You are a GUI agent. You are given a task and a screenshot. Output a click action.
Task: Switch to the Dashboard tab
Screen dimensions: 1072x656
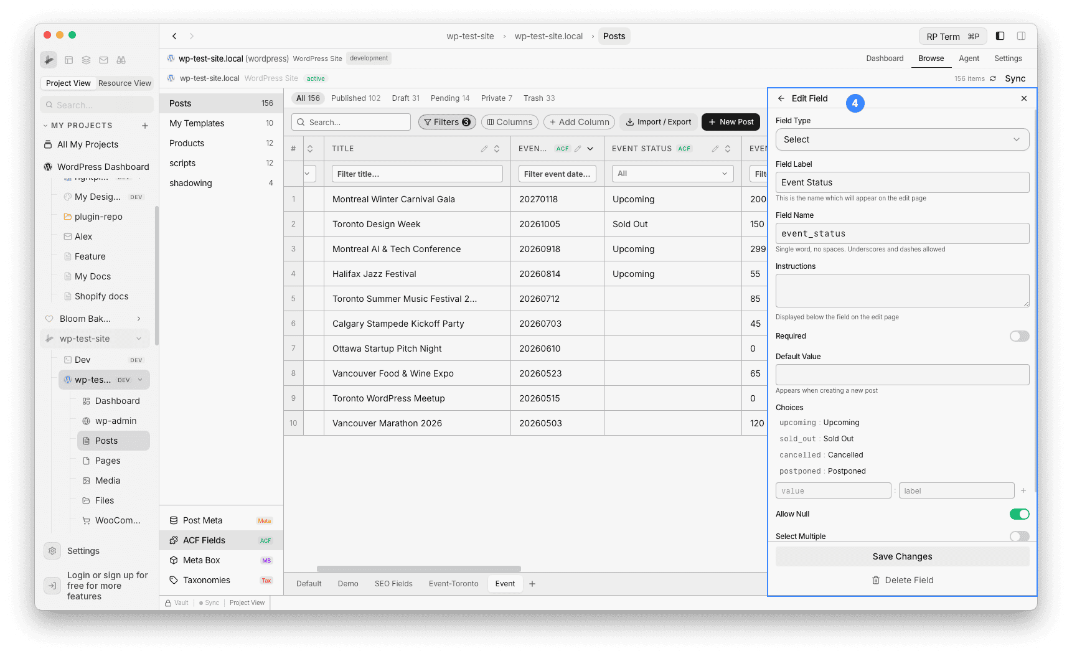(x=885, y=59)
